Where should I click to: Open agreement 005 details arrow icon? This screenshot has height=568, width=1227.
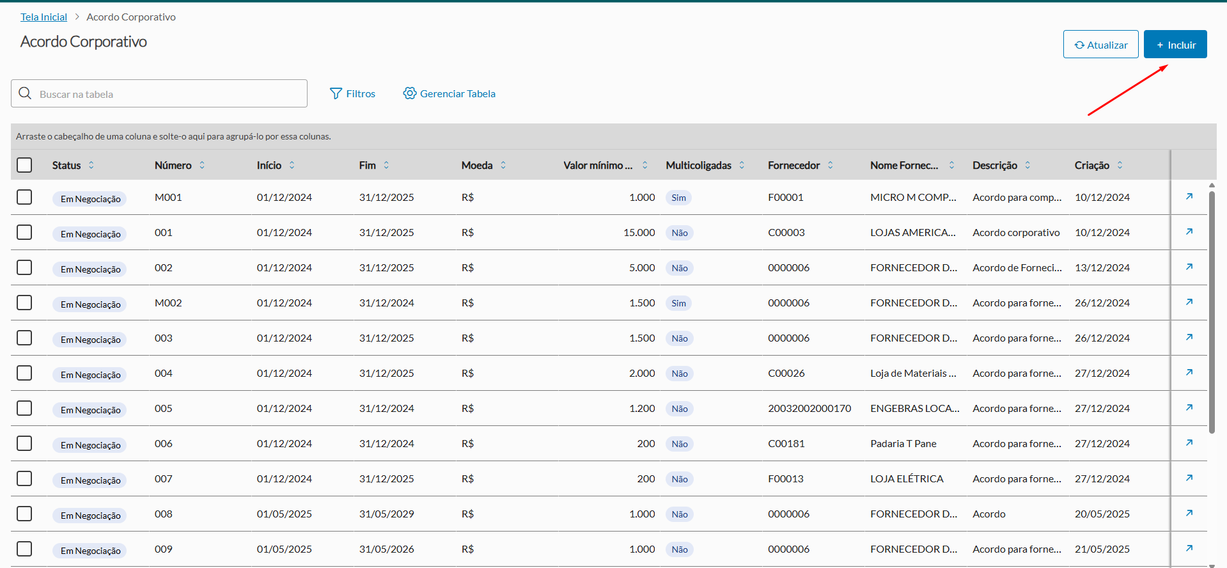pyautogui.click(x=1189, y=407)
